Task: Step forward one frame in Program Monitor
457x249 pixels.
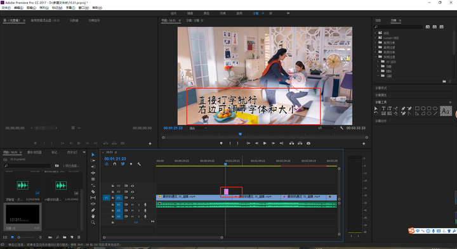Action: point(273,143)
